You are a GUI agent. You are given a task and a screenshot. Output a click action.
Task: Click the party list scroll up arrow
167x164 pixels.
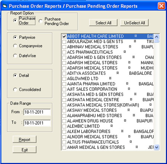click(x=157, y=37)
